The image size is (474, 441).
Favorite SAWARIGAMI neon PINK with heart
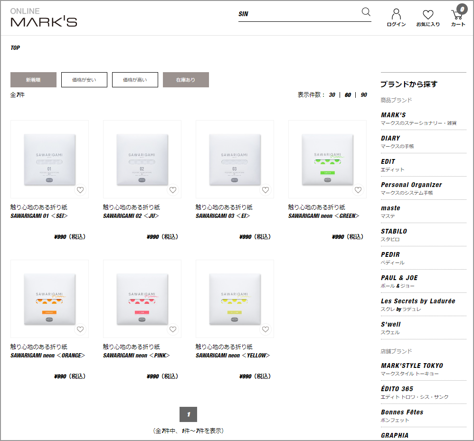(173, 329)
